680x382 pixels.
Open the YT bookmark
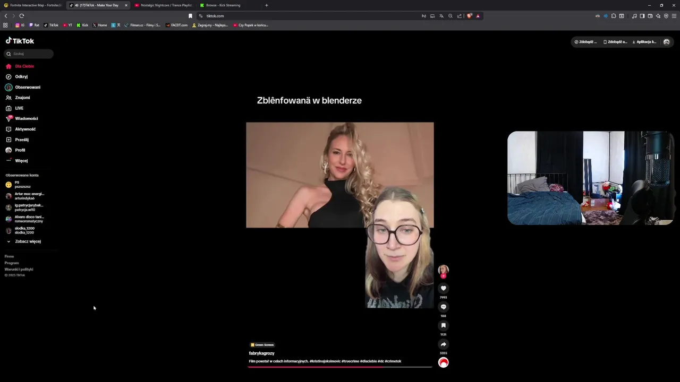click(67, 25)
